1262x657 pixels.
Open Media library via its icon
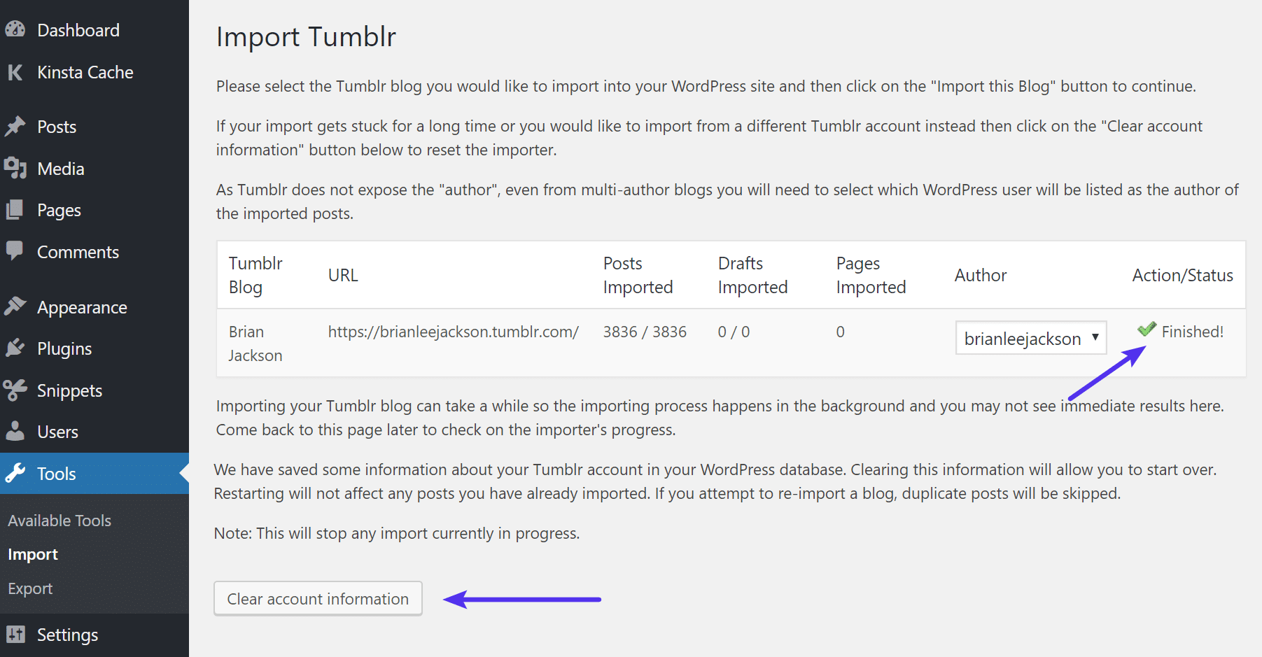pyautogui.click(x=15, y=168)
